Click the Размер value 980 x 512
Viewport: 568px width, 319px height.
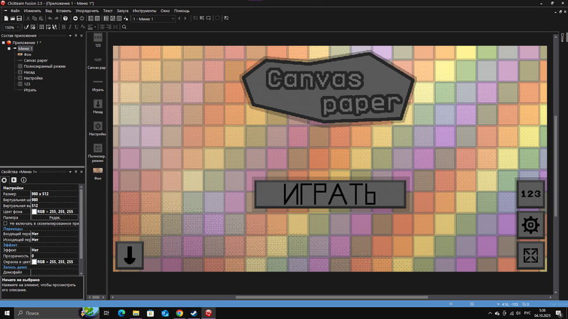pyautogui.click(x=54, y=194)
